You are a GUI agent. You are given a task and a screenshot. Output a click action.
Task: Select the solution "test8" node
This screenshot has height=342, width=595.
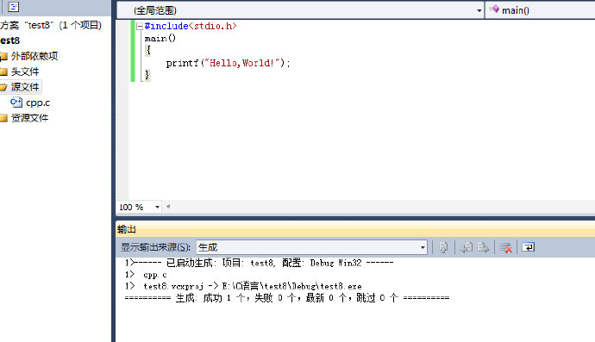51,25
